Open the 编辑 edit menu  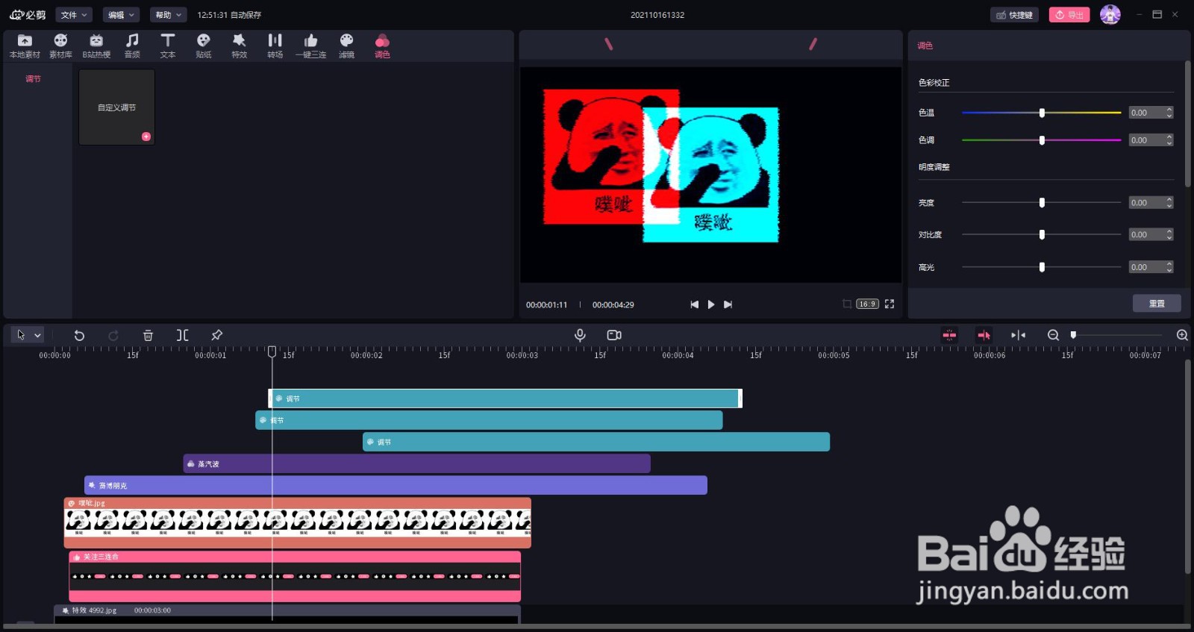tap(121, 15)
